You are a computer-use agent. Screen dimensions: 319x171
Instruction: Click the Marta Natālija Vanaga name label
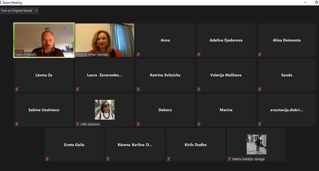(248, 159)
